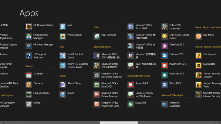The width and height of the screenshot is (221, 124).
Task: Open HP Connection Manager entry
Action: tap(8, 104)
